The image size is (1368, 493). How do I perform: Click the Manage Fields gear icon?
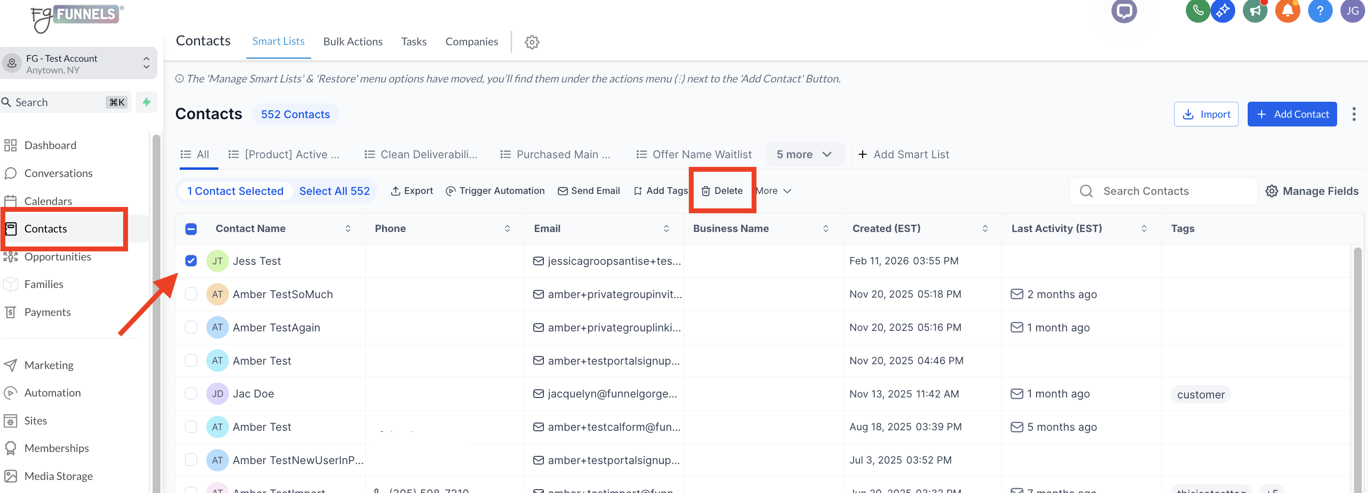pos(1271,191)
